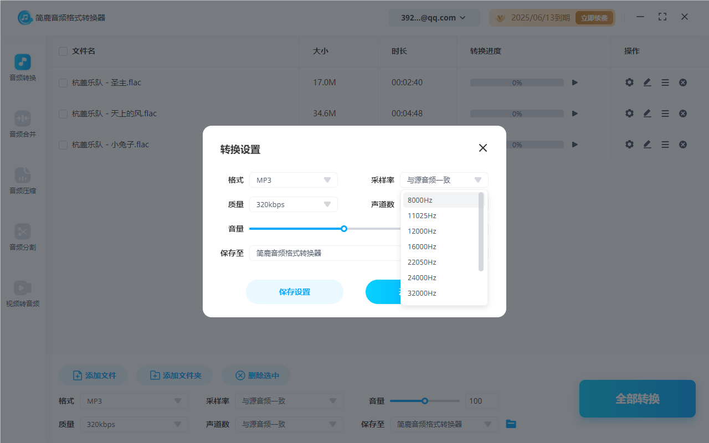
Task: Open the account menu for 392...@qq.com
Action: pyautogui.click(x=434, y=17)
